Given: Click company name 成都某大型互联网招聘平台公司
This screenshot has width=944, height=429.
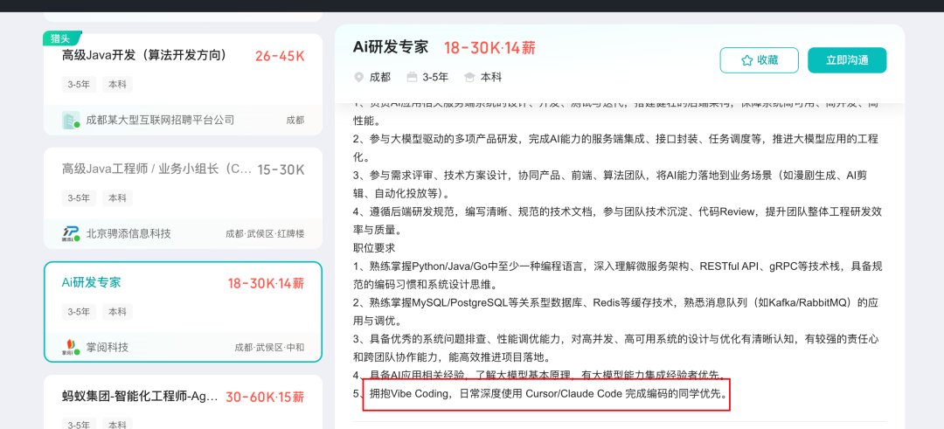Looking at the screenshot, I should (x=160, y=120).
